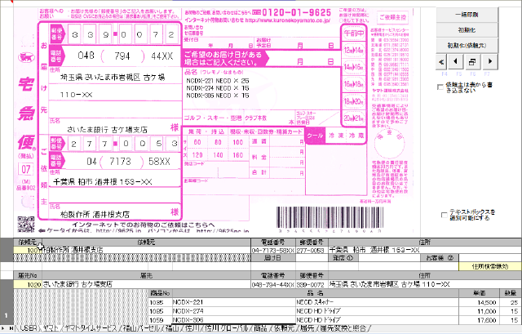Select the unit price cell 11,000

point(479,311)
